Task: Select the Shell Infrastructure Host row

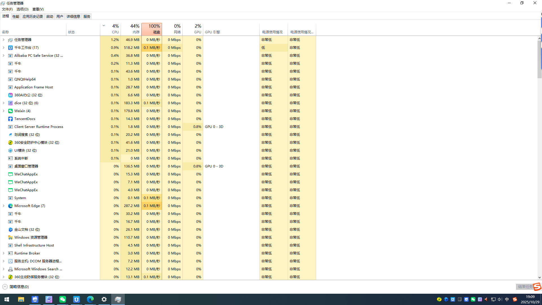Action: [158, 245]
